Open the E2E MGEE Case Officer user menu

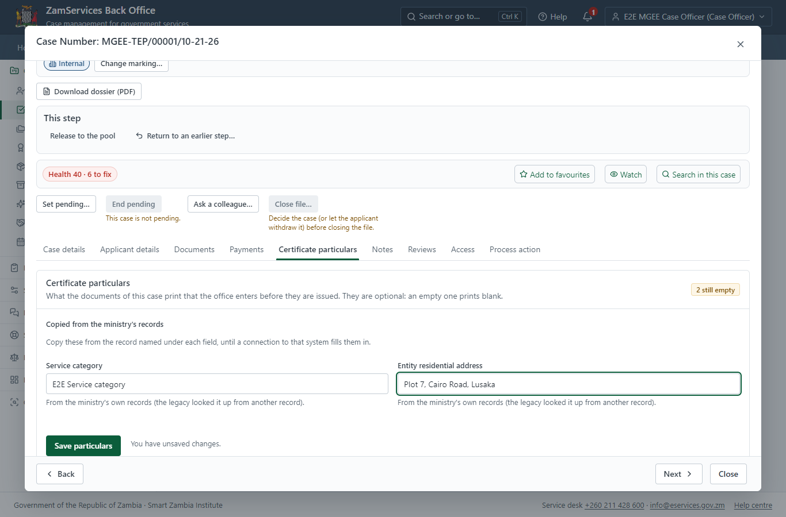(688, 17)
